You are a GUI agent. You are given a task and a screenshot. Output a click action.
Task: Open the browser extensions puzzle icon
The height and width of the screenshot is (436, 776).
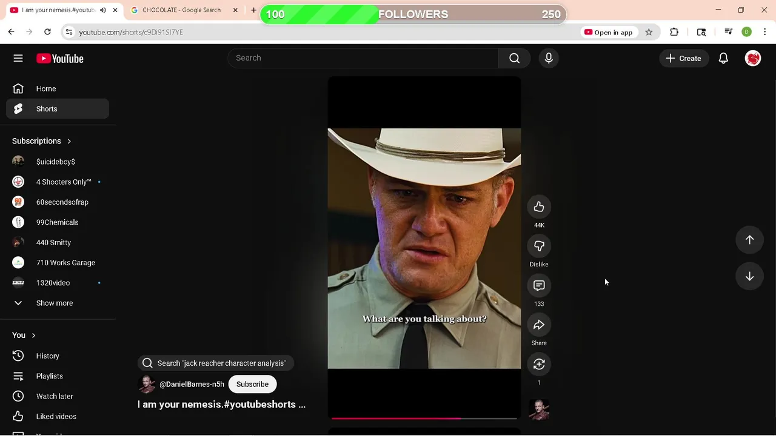(674, 32)
